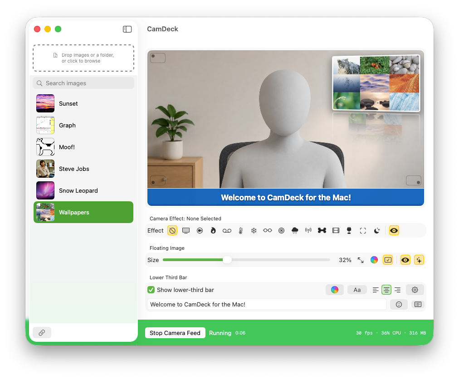This screenshot has width=459, height=379.
Task: Align lower-third text center
Action: pos(386,290)
